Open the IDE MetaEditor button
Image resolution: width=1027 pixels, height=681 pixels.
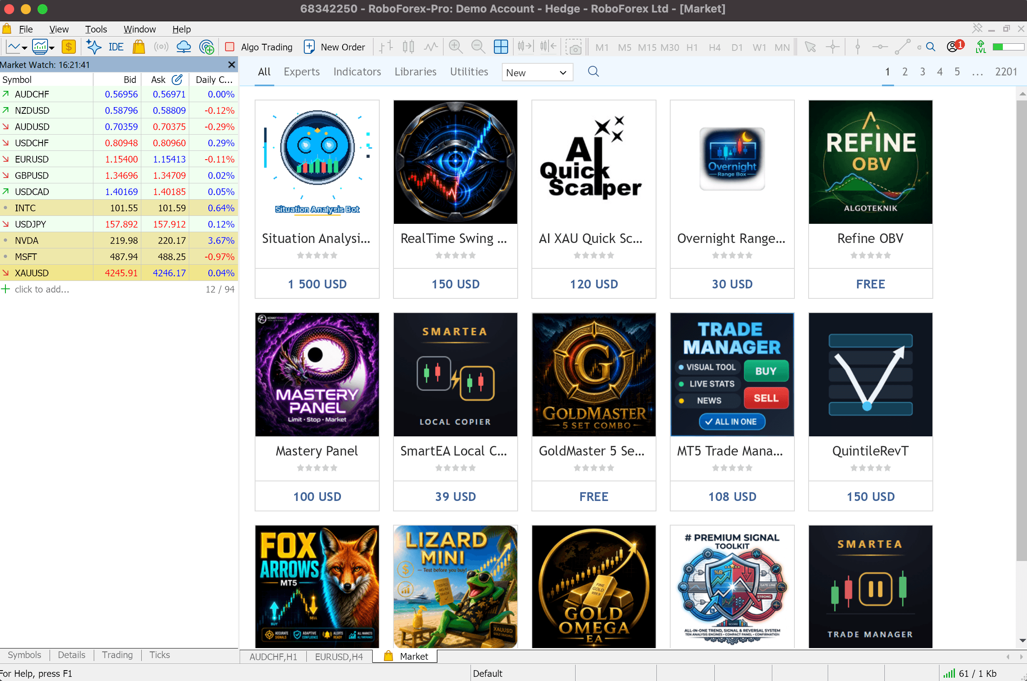click(116, 47)
